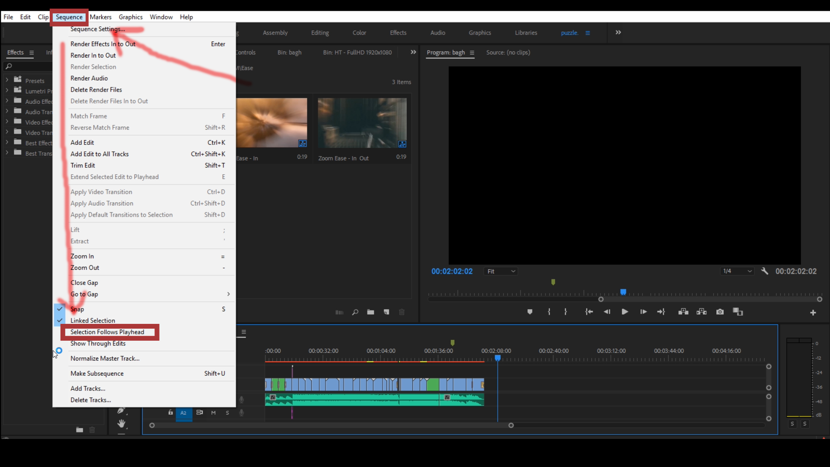Click the Export Frame icon in Program monitor
The width and height of the screenshot is (830, 467).
click(720, 312)
